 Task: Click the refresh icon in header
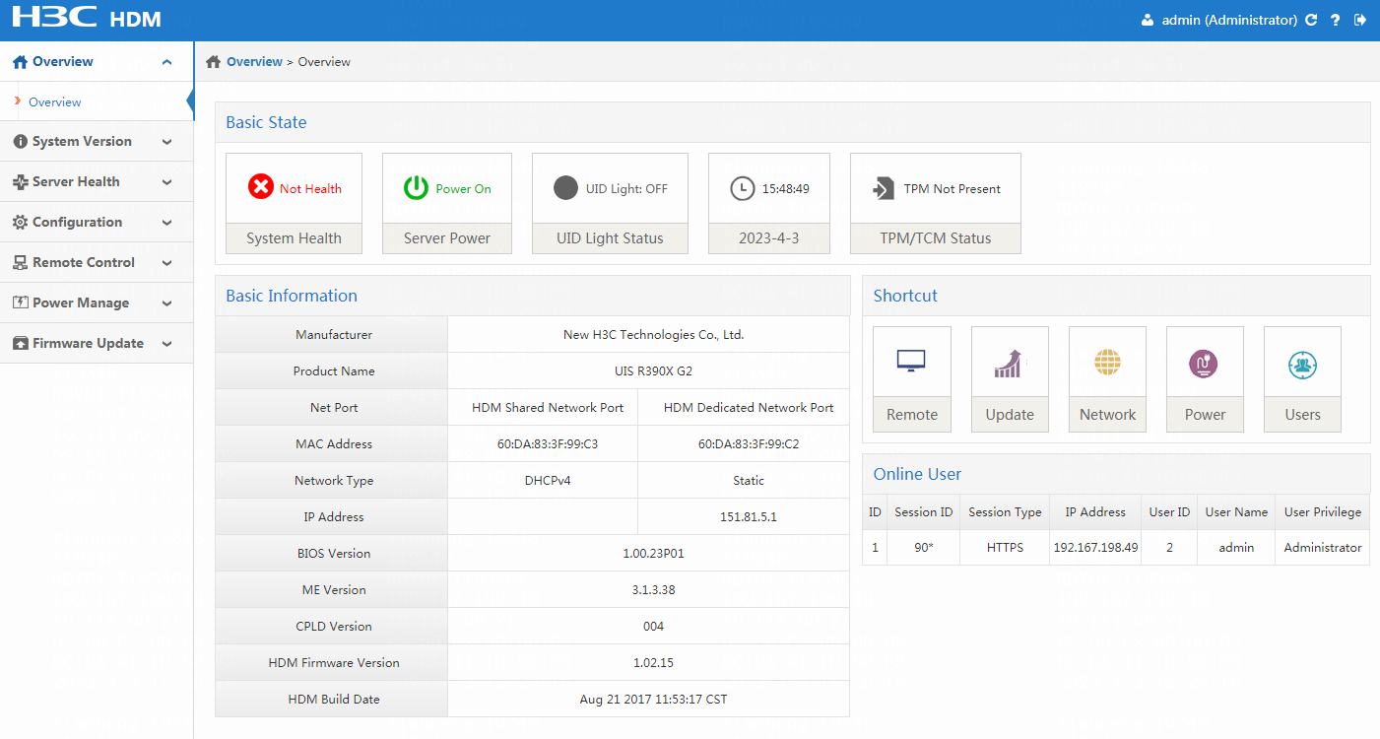[1311, 20]
